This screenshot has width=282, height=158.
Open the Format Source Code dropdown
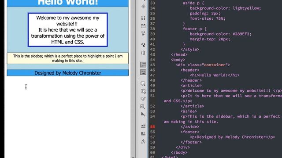[x=143, y=141]
